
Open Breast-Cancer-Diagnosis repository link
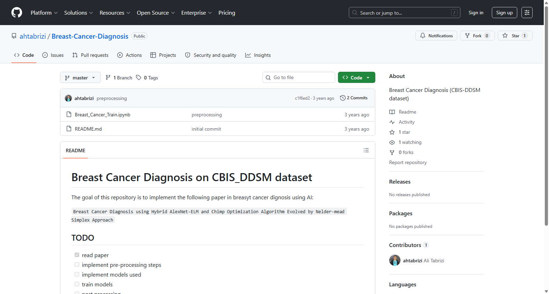pyautogui.click(x=90, y=36)
